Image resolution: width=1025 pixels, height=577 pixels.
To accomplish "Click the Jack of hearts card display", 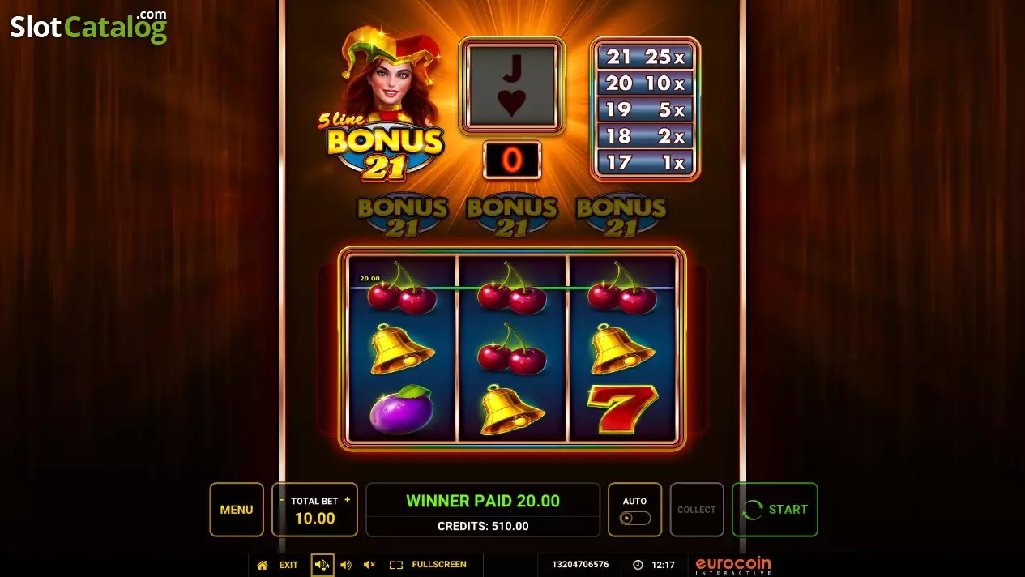I will tap(512, 85).
